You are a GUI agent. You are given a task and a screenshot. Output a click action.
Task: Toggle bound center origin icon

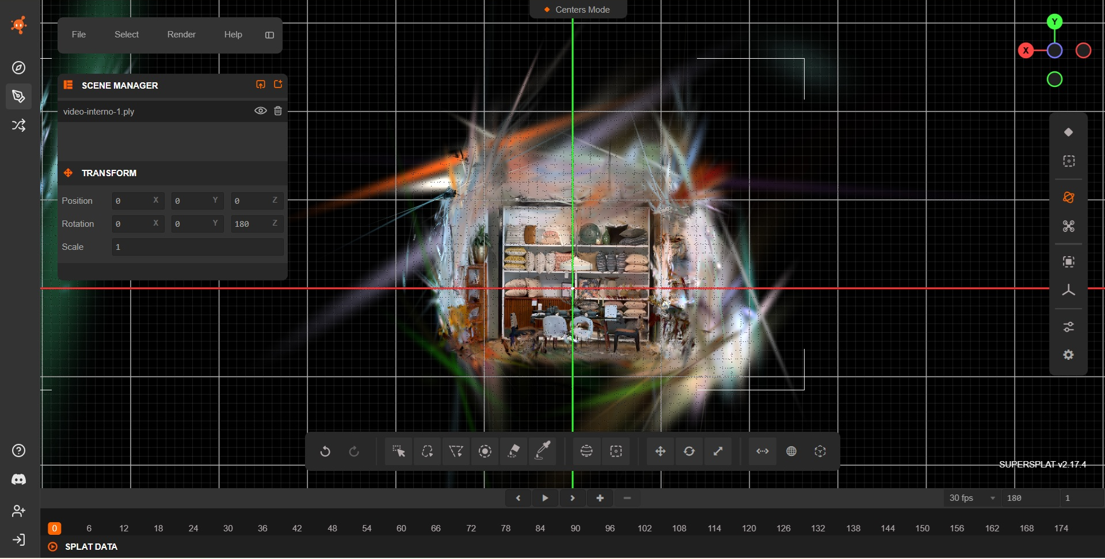coord(820,452)
